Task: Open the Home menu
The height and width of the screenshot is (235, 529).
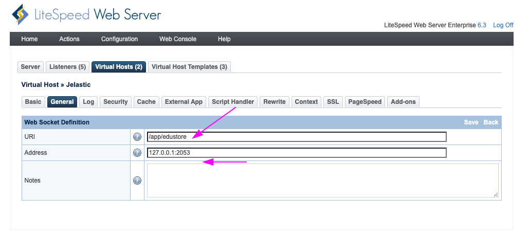Action: point(29,39)
